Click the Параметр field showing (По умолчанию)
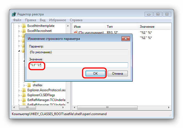 (x=78, y=52)
